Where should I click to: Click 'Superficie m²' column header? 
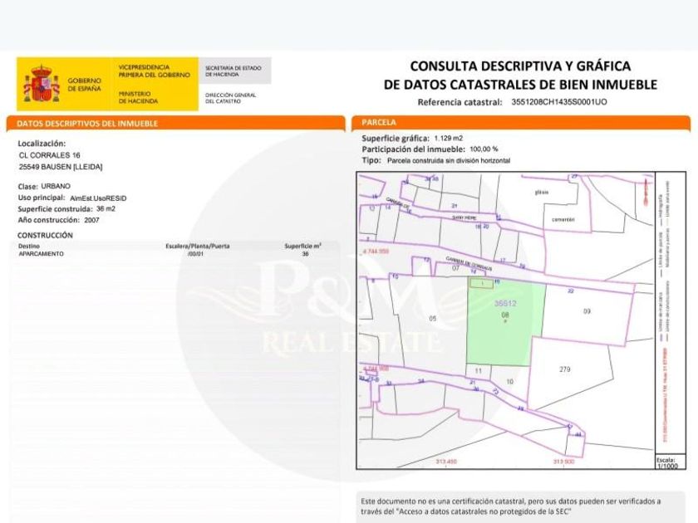[x=302, y=246]
